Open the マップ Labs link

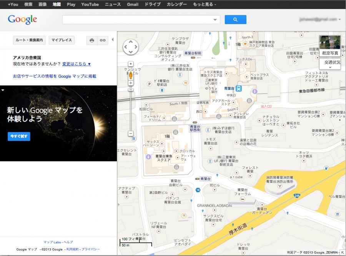[52, 242]
